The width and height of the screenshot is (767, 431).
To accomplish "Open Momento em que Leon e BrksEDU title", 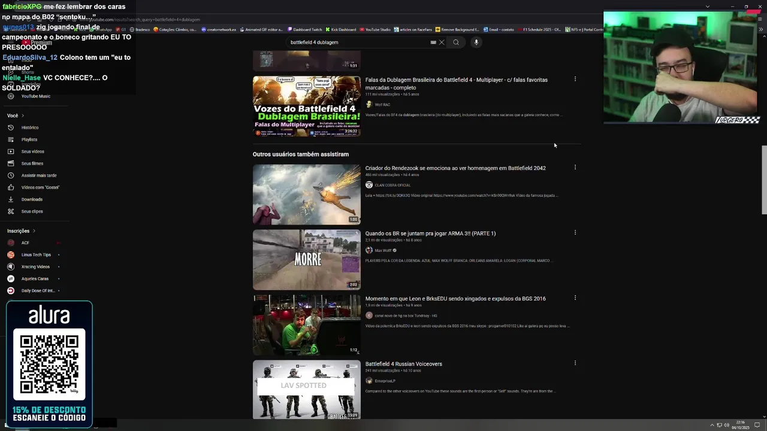I will click(x=455, y=299).
